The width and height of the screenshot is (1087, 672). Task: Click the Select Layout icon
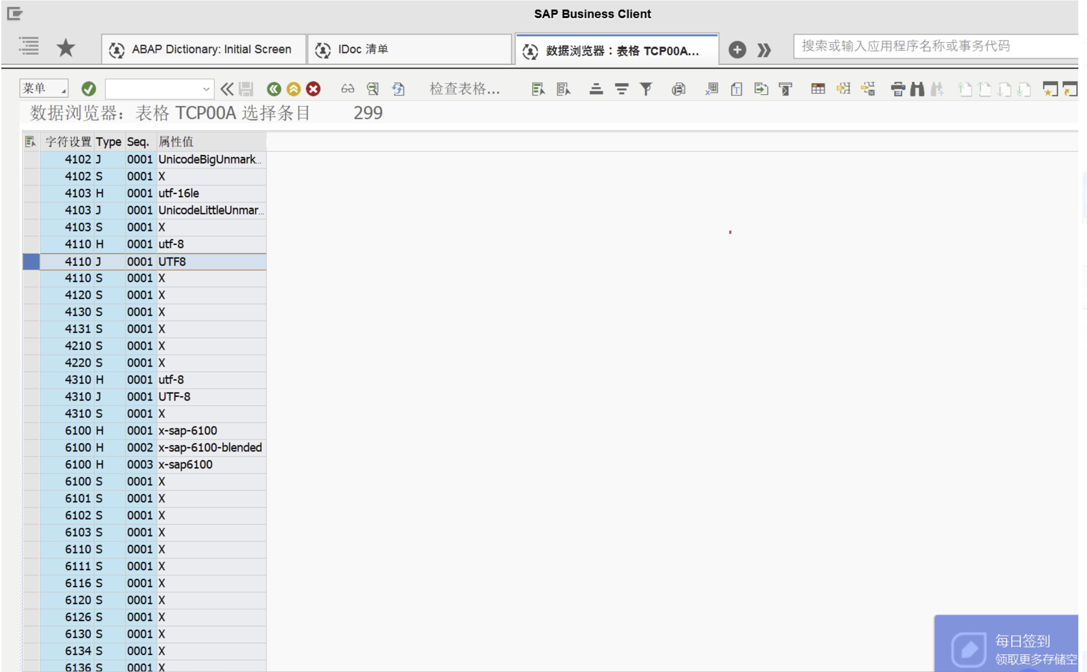click(x=844, y=89)
